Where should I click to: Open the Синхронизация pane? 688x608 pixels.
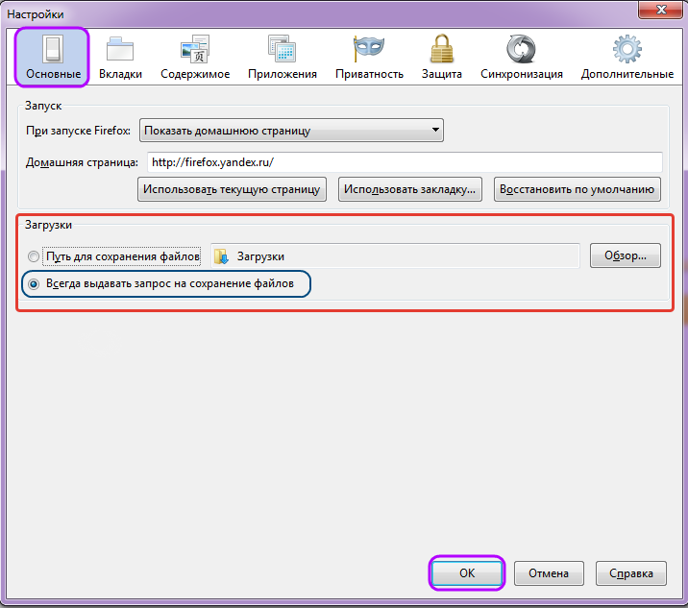(x=521, y=58)
